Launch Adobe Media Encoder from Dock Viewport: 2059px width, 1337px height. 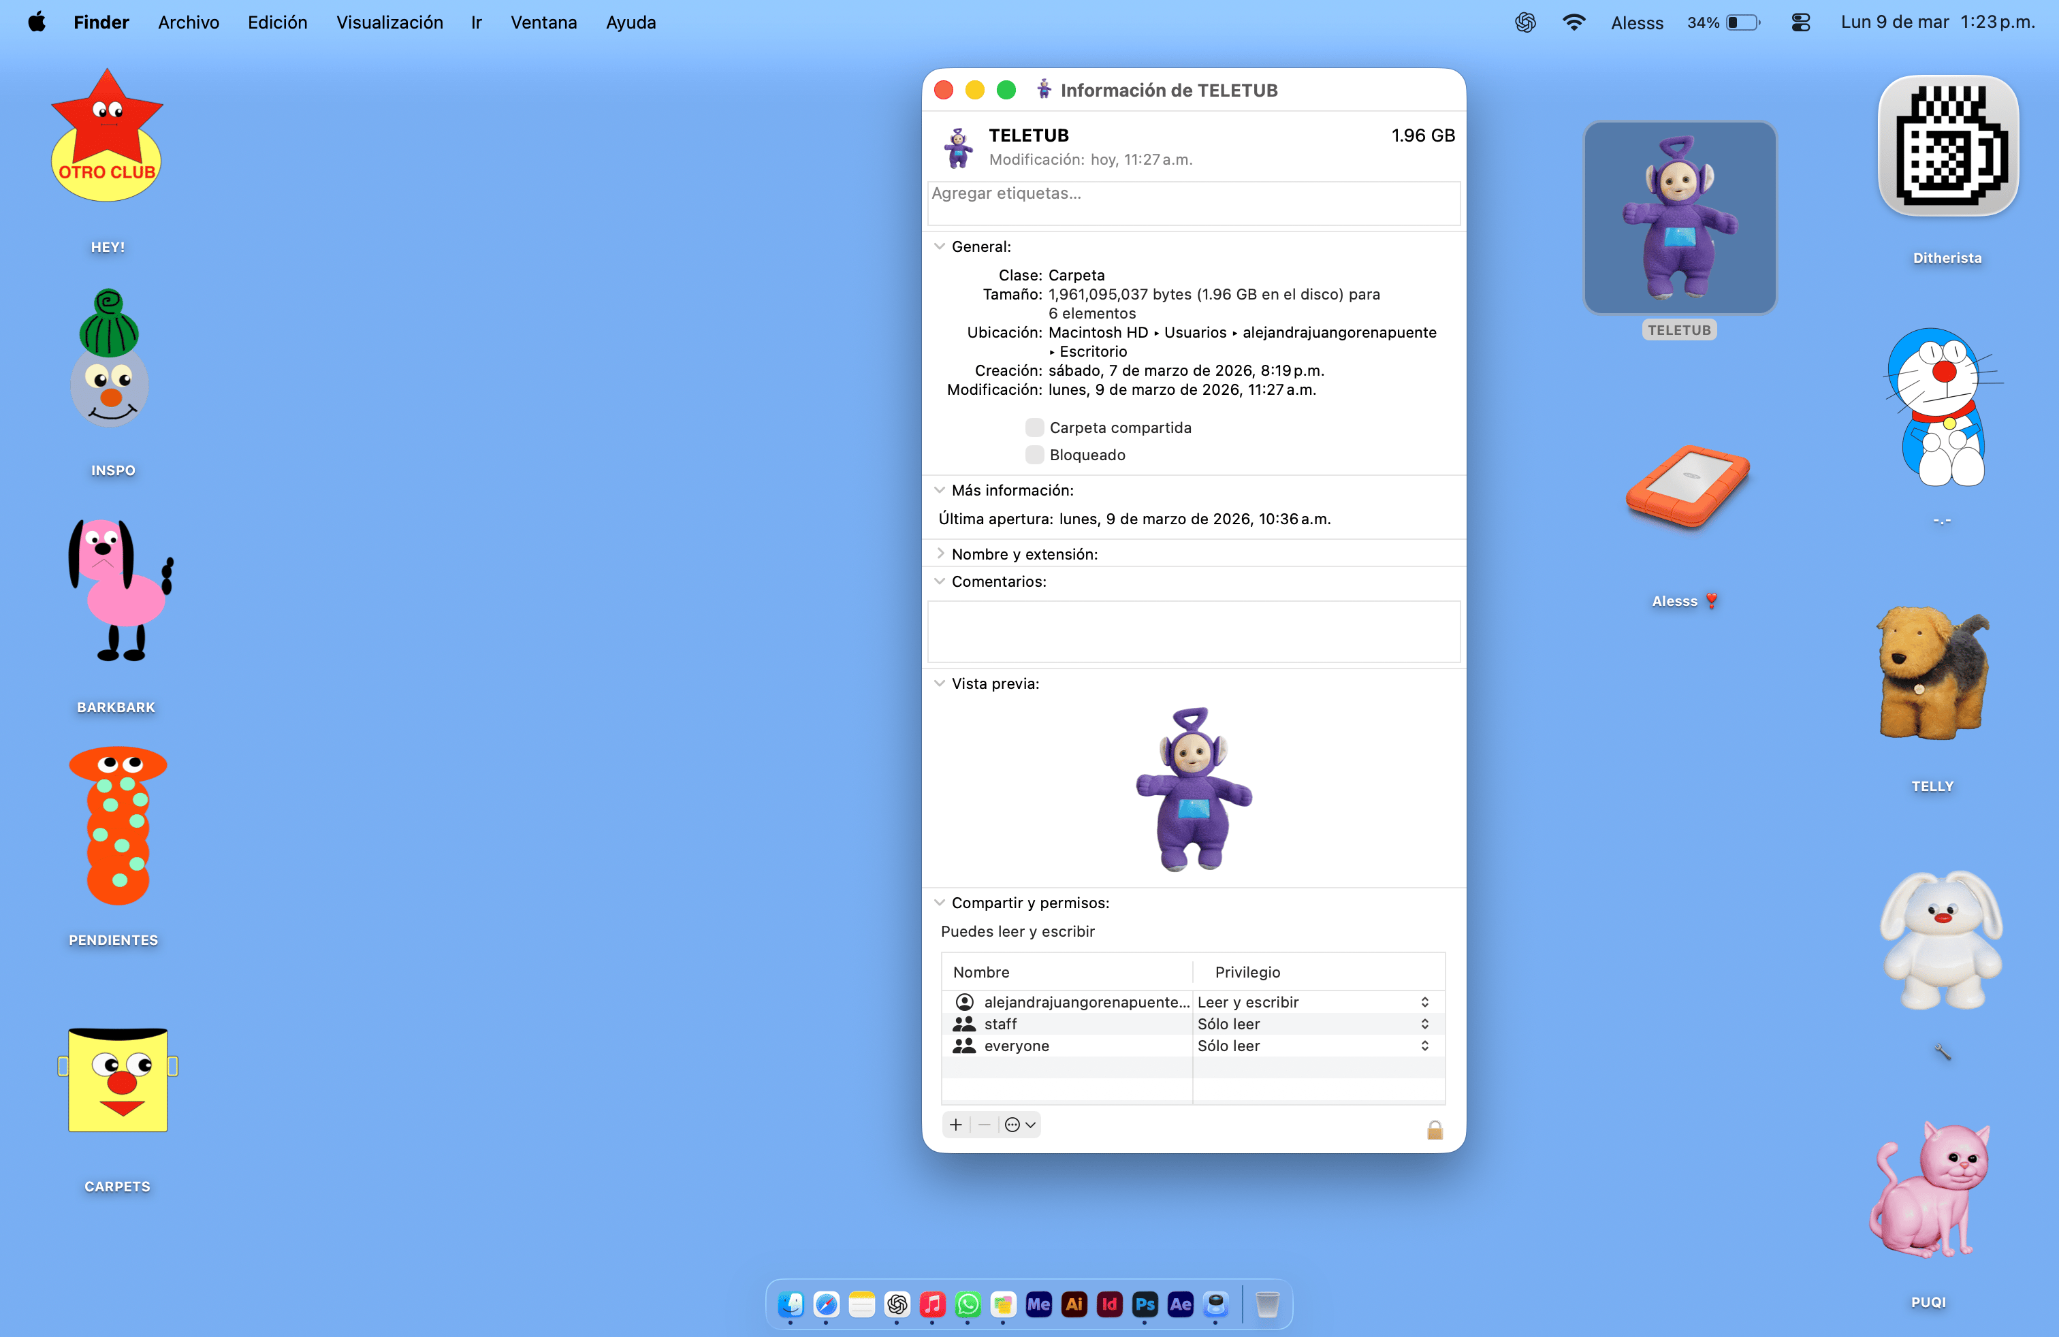[1039, 1304]
